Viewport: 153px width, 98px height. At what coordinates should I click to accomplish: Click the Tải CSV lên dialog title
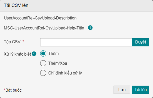click(16, 5)
